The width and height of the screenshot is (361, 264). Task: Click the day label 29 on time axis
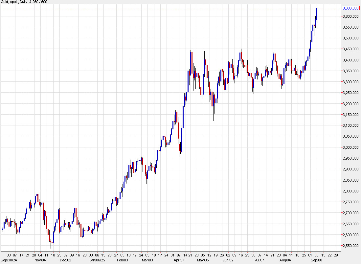point(336,255)
